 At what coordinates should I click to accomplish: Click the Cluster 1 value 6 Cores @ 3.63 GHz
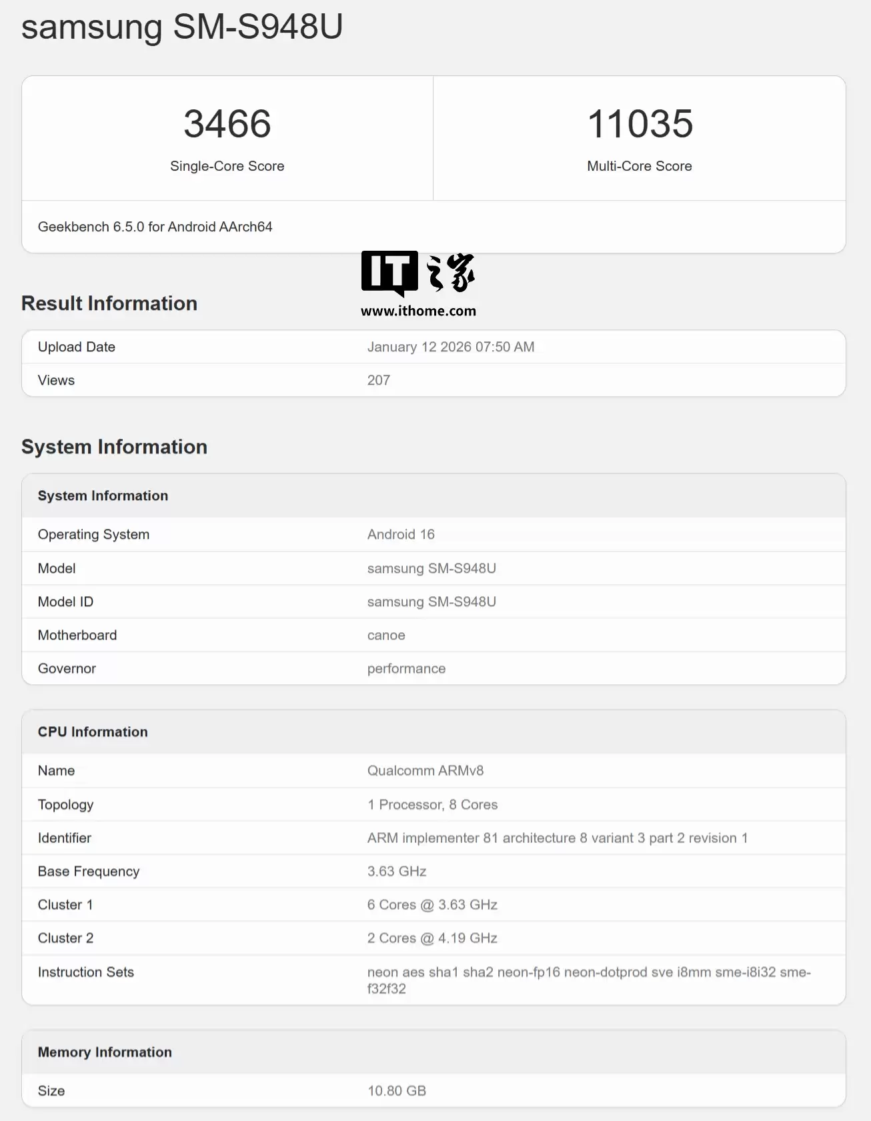point(432,904)
